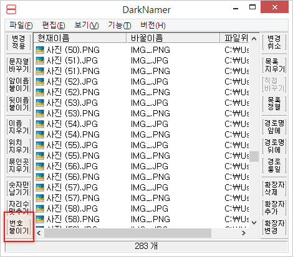Click the 문자열 바꾸기 button
293x257 pixels.
(19, 65)
